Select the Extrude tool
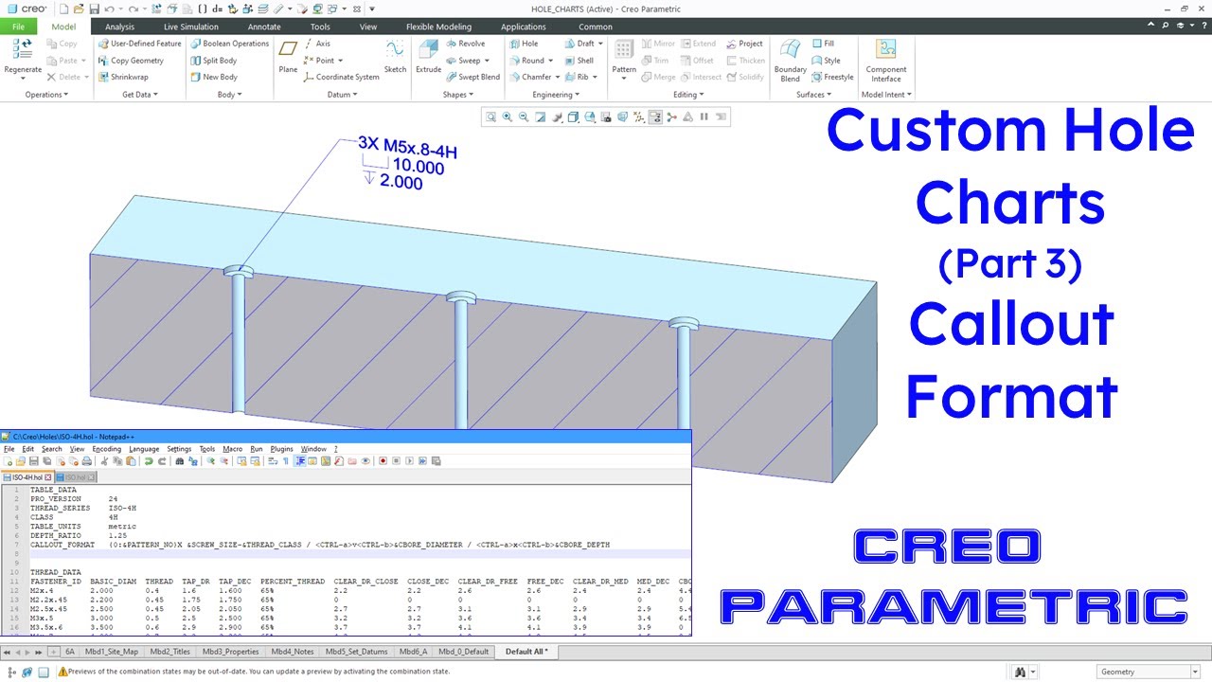The height and width of the screenshot is (682, 1212). point(428,56)
